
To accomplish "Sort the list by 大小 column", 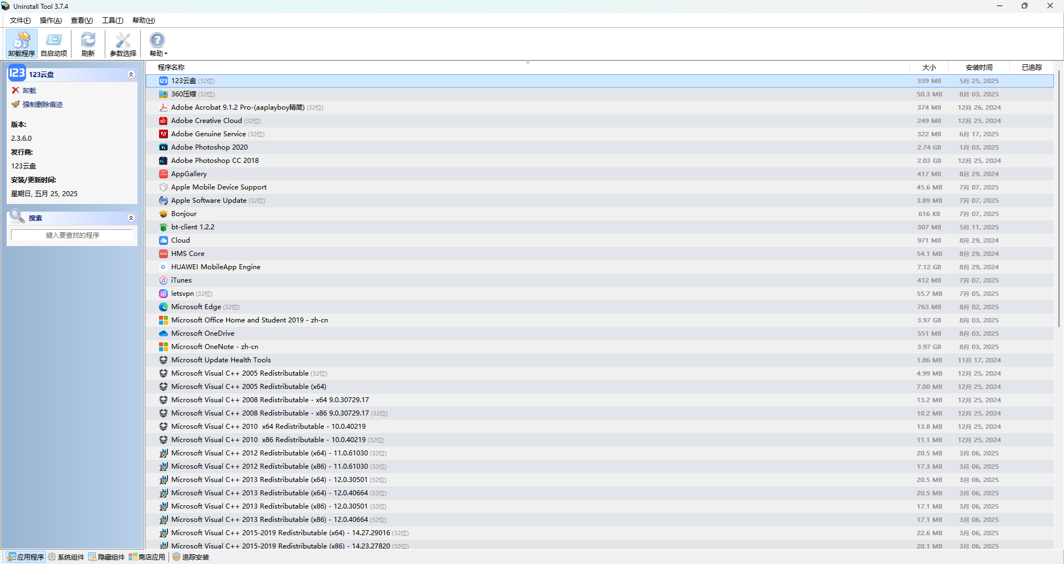I will point(929,67).
